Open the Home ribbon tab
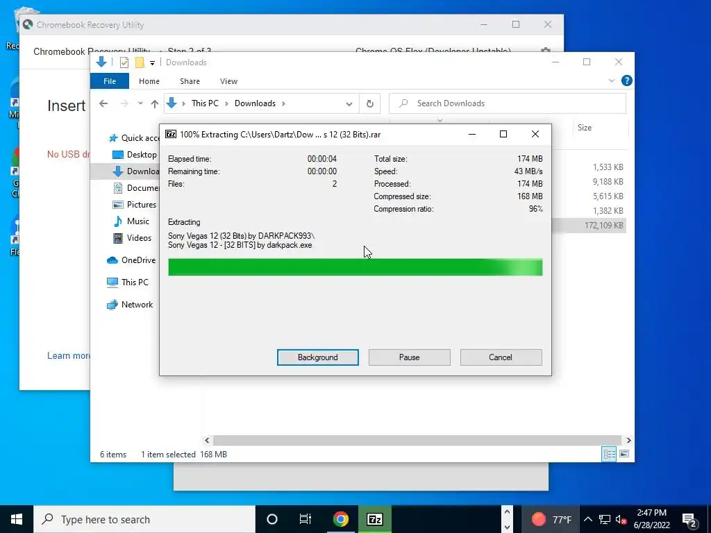Screen dimensions: 711x533 point(149,81)
